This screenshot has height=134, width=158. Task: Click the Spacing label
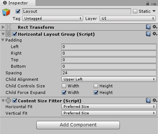13,73
